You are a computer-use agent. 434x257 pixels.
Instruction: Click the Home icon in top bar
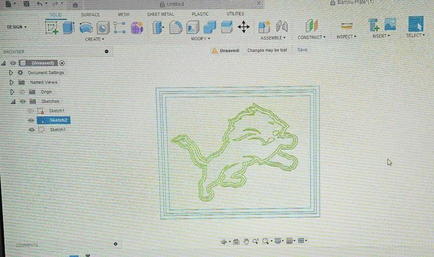pyautogui.click(x=75, y=5)
